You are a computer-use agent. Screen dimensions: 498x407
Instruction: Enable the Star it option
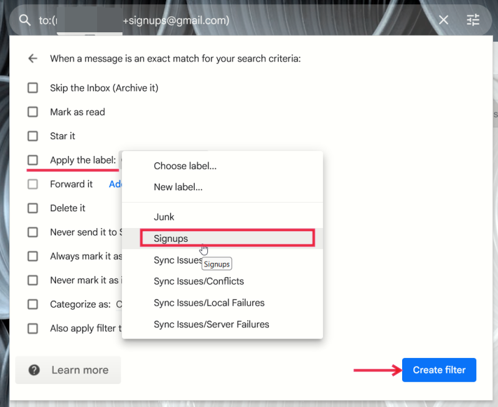(32, 136)
